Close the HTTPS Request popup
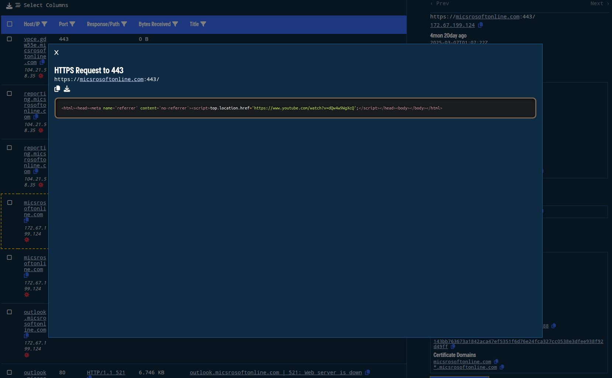This screenshot has width=612, height=378. pos(56,53)
